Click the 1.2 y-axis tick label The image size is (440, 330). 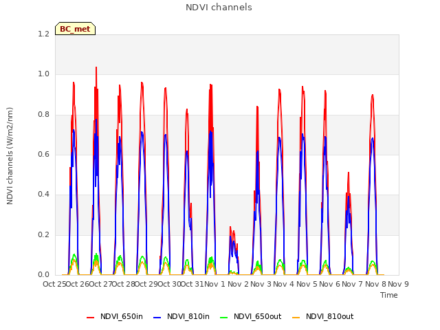44,34
